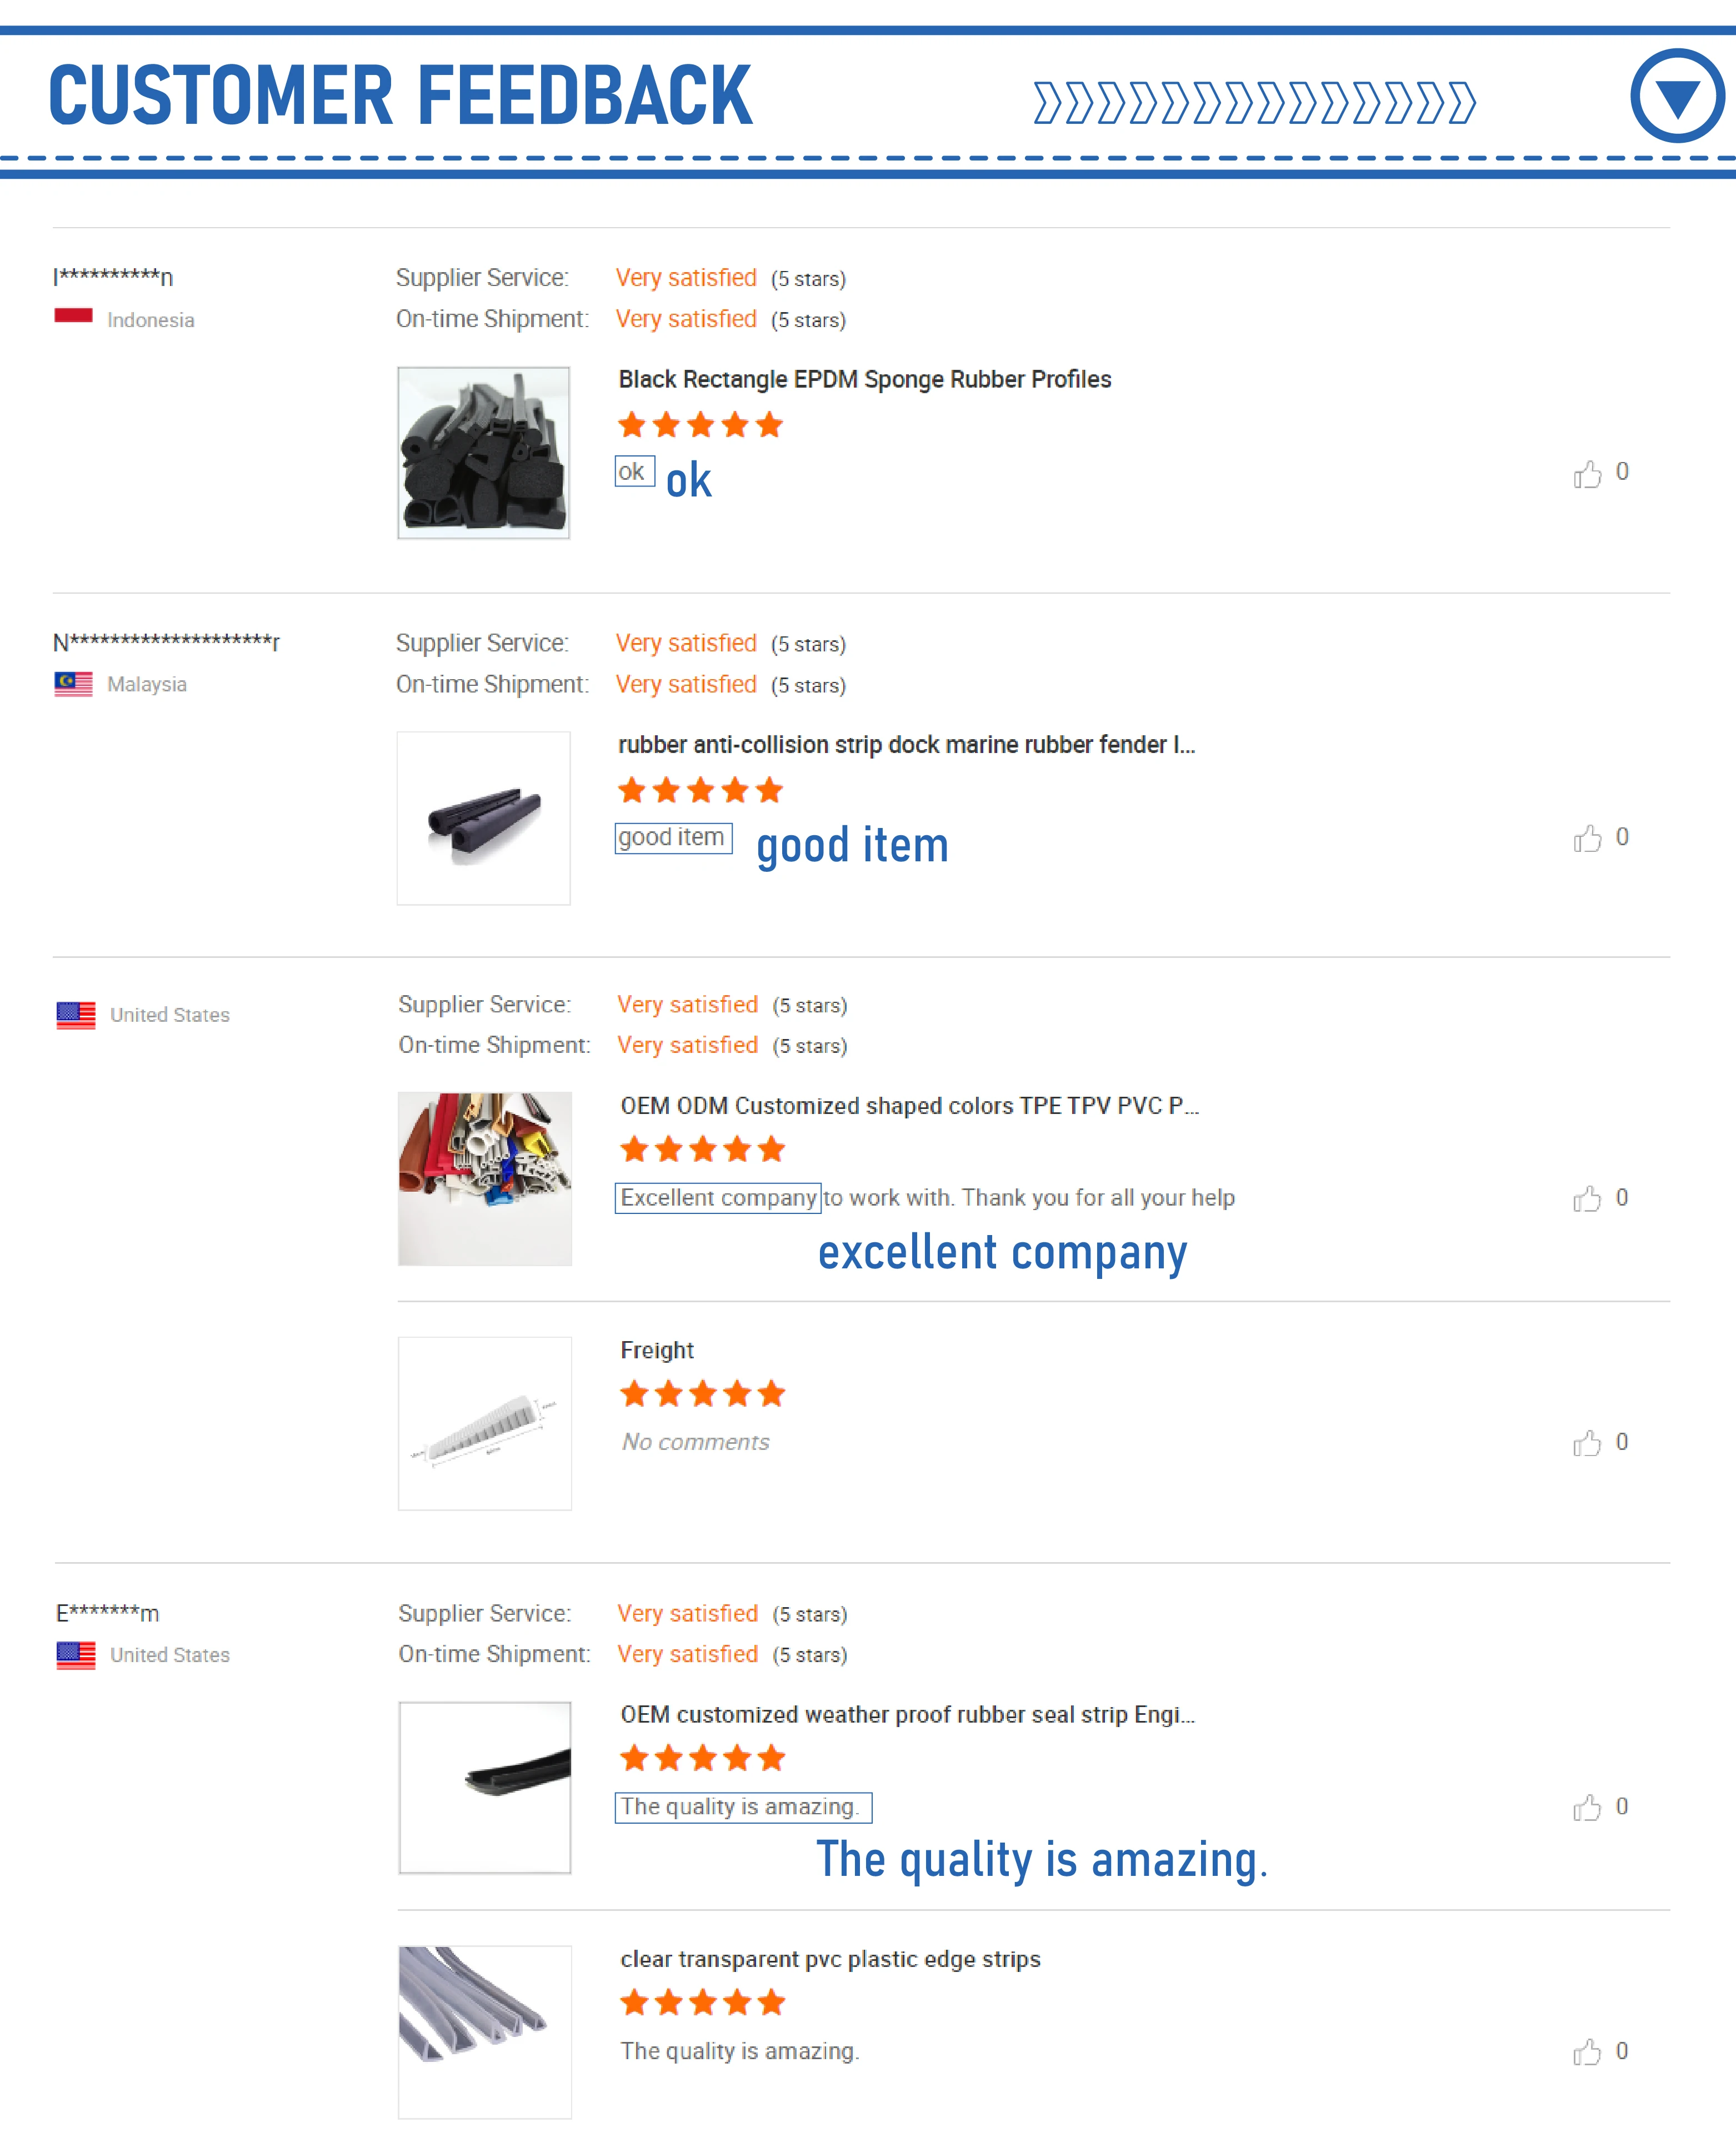This screenshot has width=1736, height=2148.
Task: Click the circled down-arrow icon in header
Action: point(1677,96)
